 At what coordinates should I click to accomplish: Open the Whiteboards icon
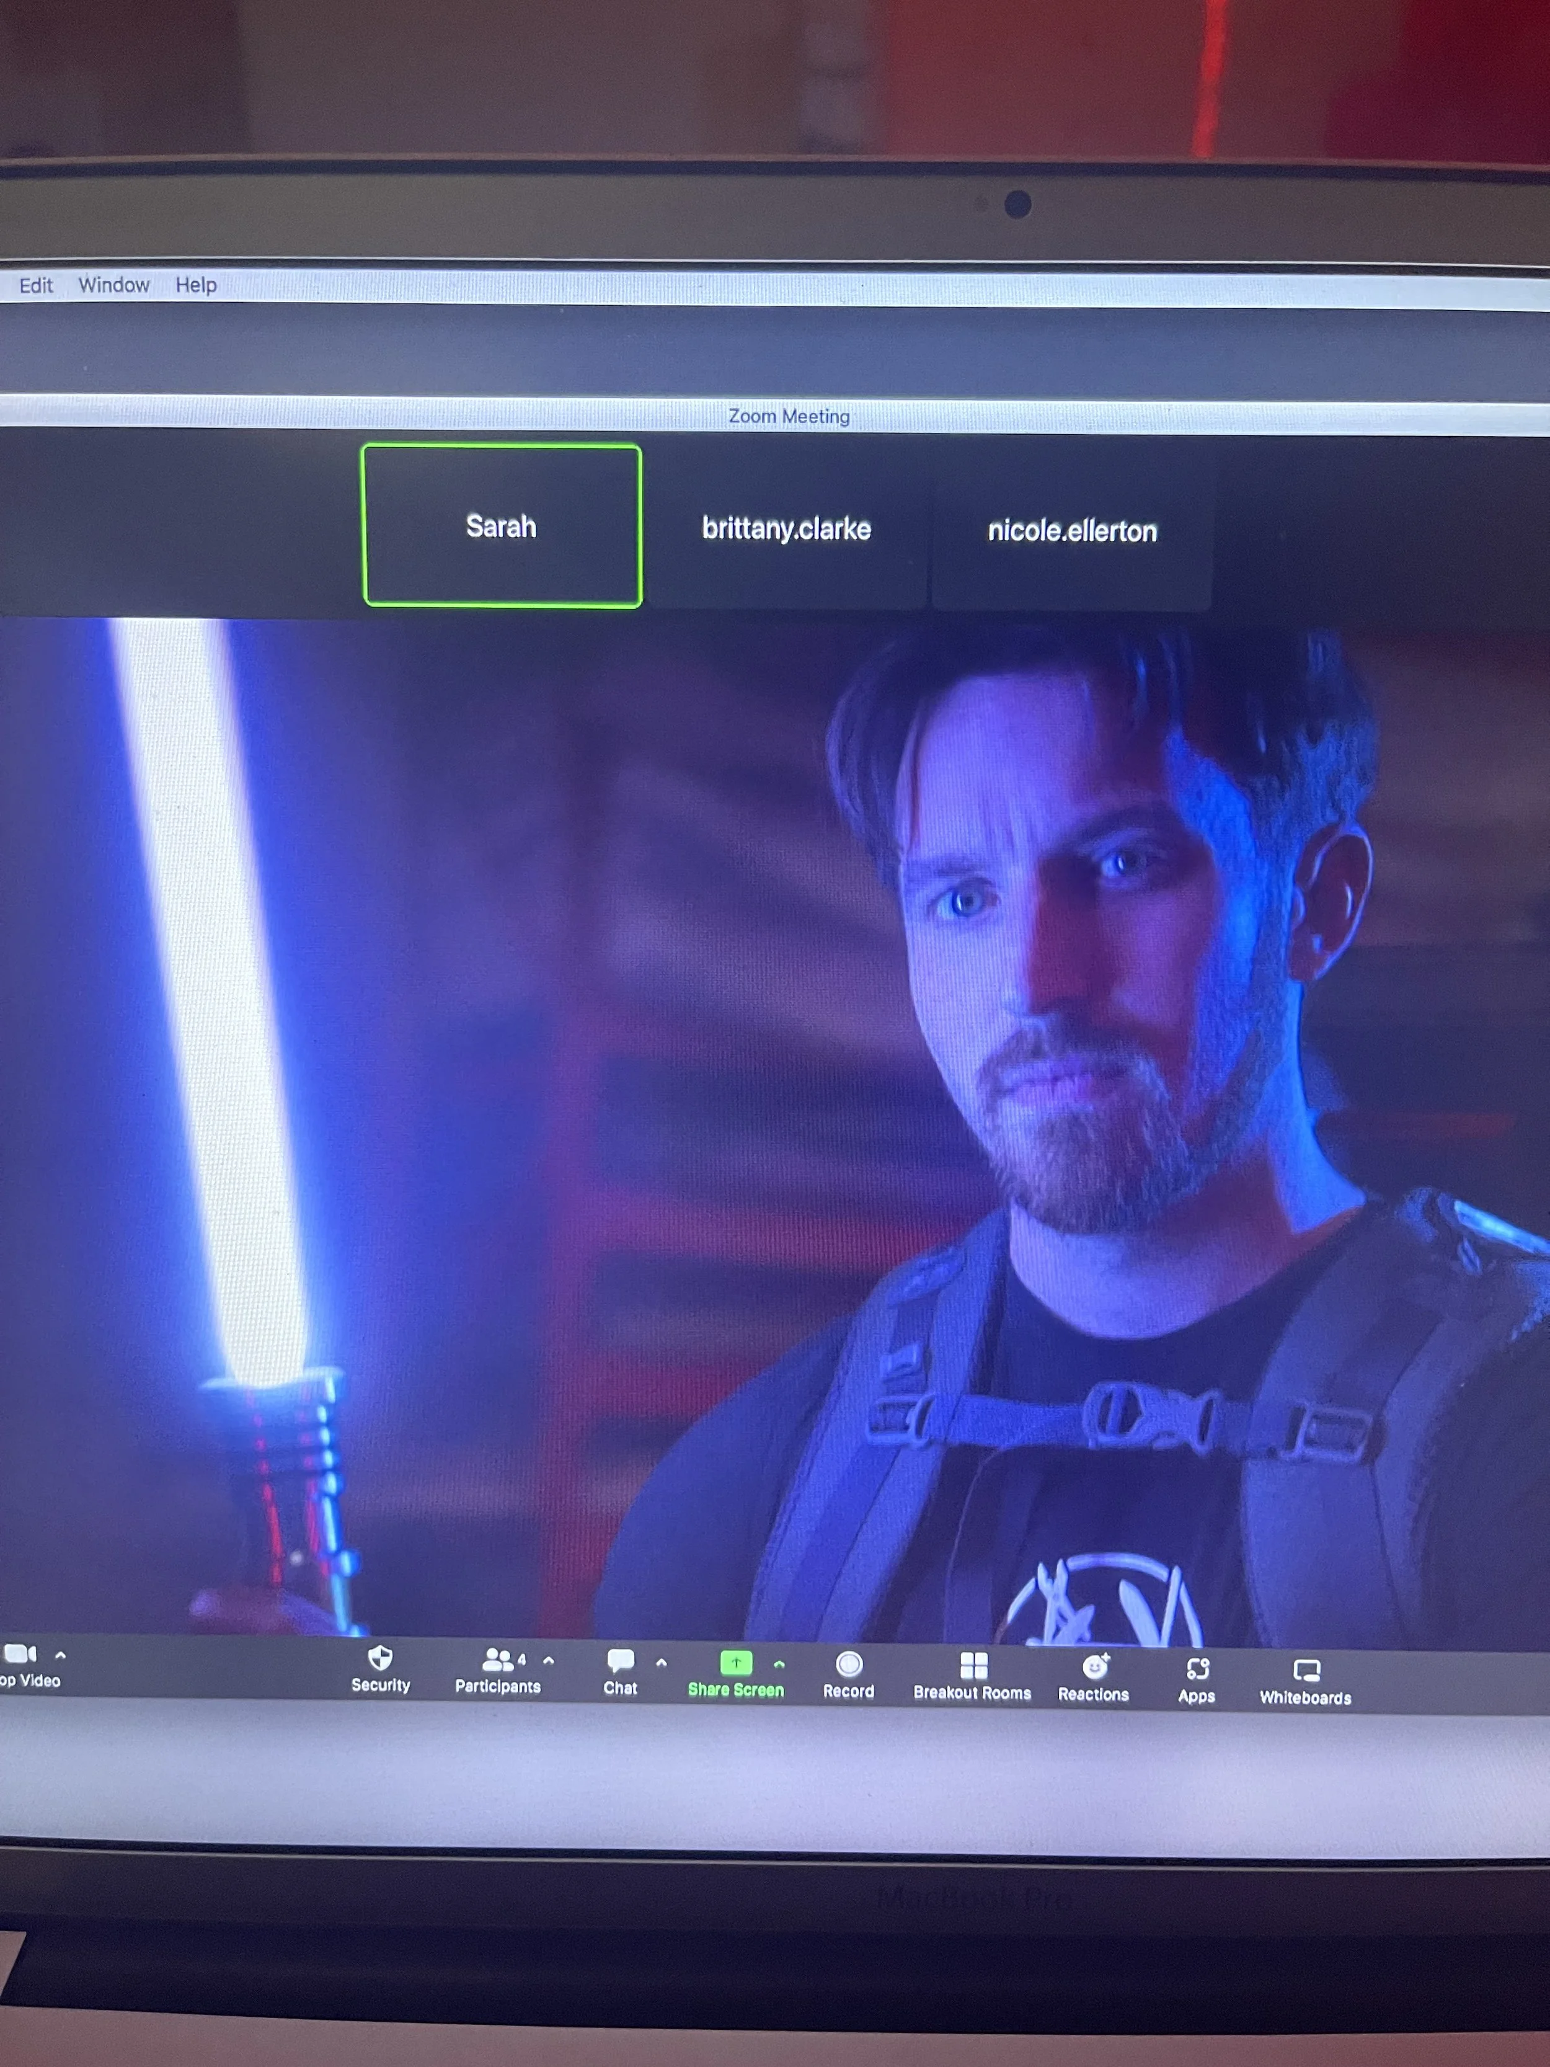tap(1306, 1670)
